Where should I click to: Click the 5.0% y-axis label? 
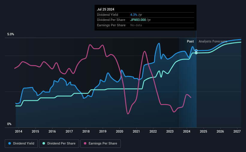[x=10, y=34]
